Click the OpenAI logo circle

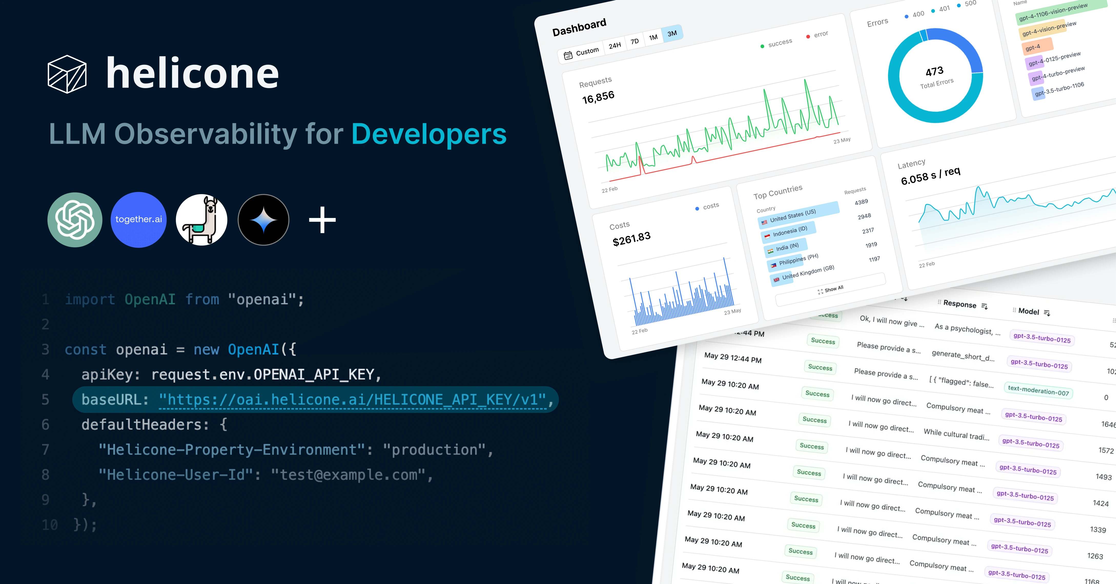[75, 220]
